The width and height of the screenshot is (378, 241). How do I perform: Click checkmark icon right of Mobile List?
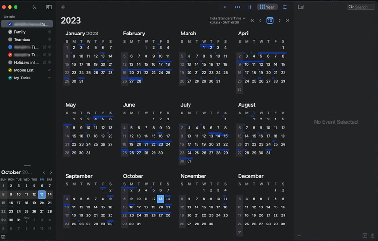49,70
